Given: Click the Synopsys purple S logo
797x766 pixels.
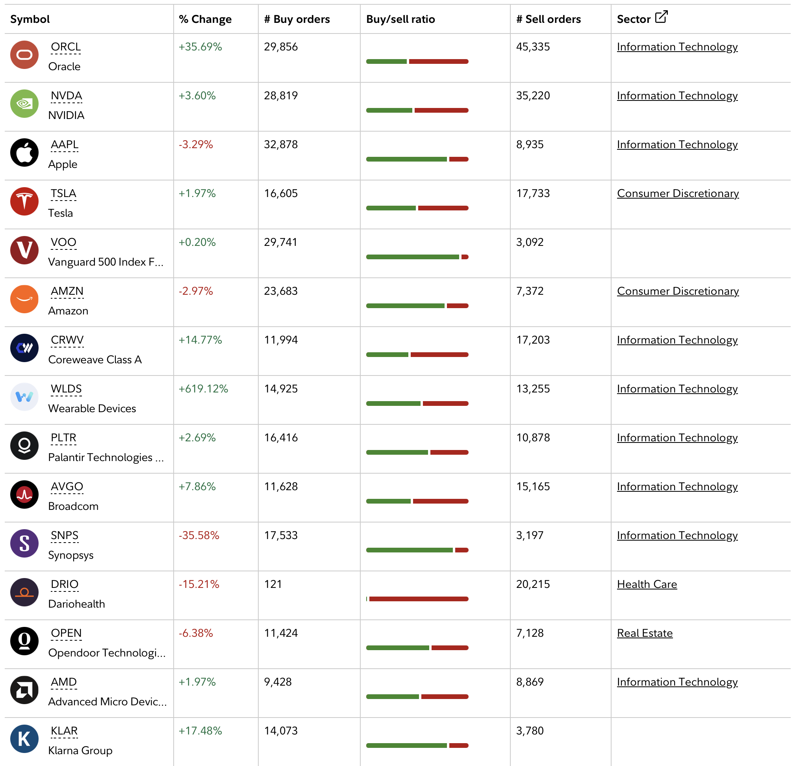Looking at the screenshot, I should pyautogui.click(x=24, y=543).
